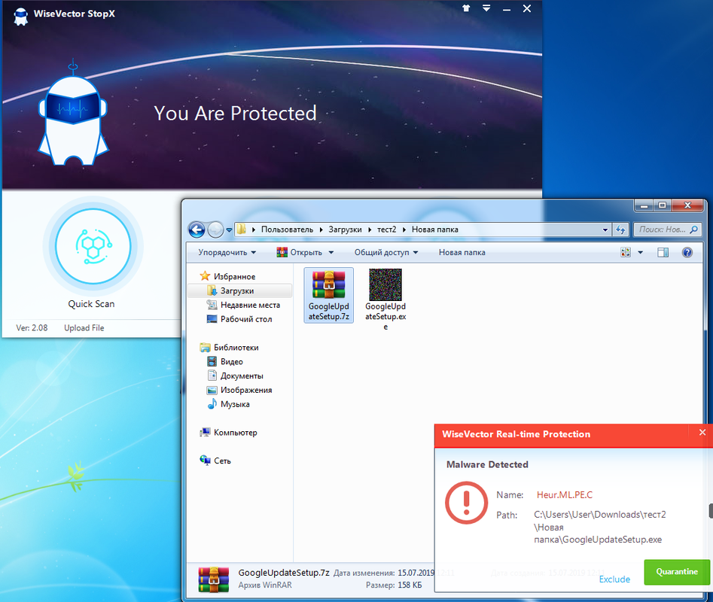Click Открыть in Explorer toolbar
Viewport: 713px width, 602px height.
pos(299,252)
